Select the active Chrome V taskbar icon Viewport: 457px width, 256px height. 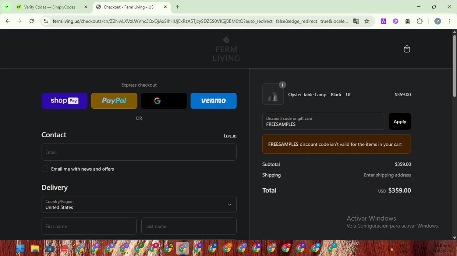[x=182, y=248]
